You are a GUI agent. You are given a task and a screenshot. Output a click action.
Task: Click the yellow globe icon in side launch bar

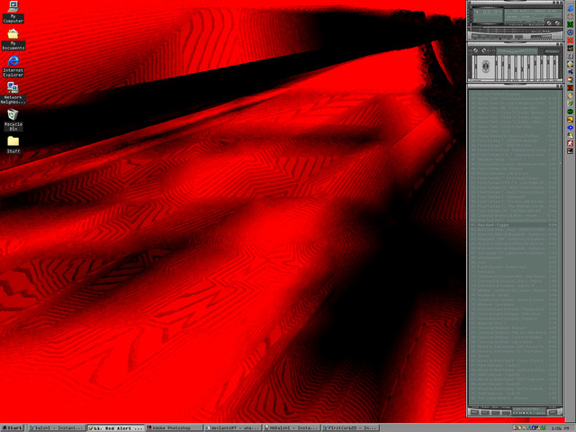570,64
